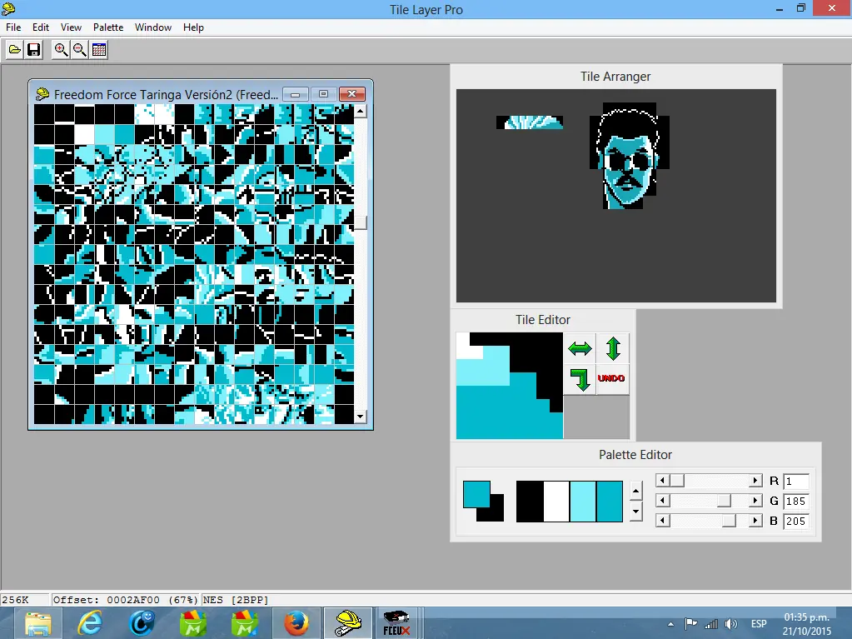Open Firefox from taskbar

[296, 623]
